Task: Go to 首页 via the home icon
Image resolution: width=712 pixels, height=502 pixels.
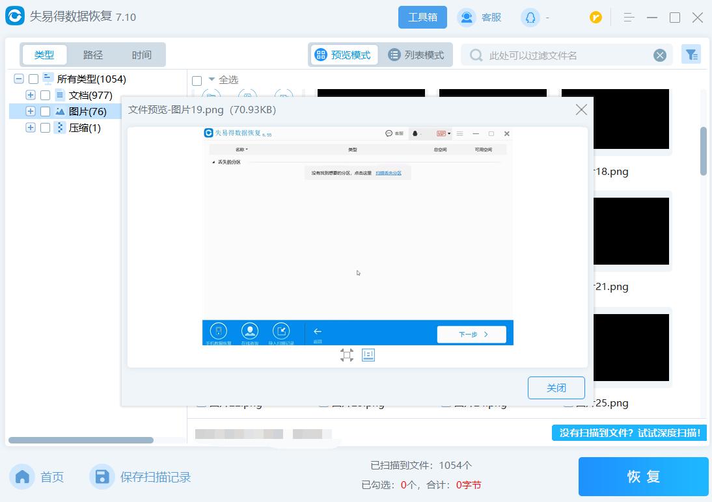Action: click(x=21, y=477)
